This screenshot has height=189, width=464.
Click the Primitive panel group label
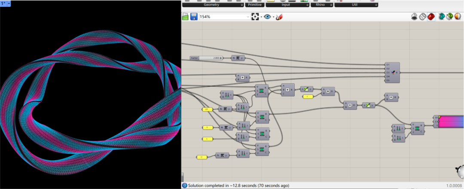pyautogui.click(x=255, y=5)
